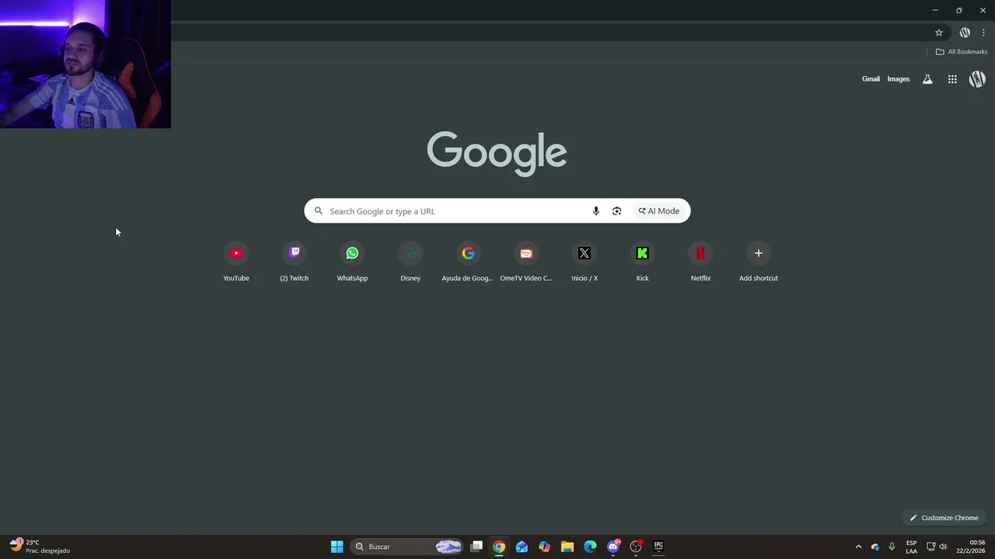995x559 pixels.
Task: Open Google Account avatar on page
Action: [x=977, y=79]
